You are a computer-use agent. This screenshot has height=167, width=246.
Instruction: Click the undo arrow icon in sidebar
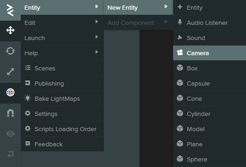pyautogui.click(x=10, y=154)
